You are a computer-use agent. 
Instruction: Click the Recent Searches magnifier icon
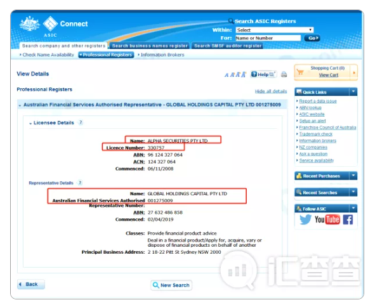299,192
